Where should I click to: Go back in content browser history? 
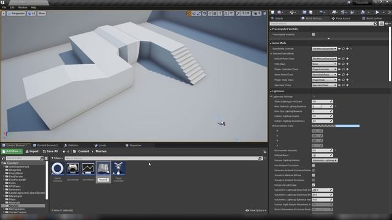64,152
